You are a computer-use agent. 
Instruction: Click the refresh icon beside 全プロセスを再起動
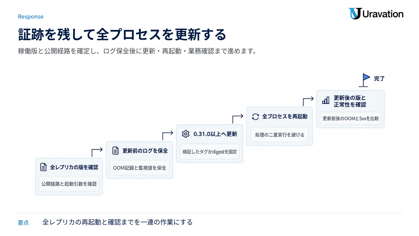click(256, 116)
